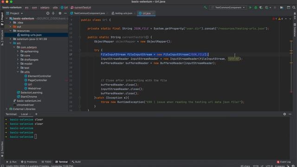Collapse the resources folder
The image size is (297, 167).
point(10,31)
